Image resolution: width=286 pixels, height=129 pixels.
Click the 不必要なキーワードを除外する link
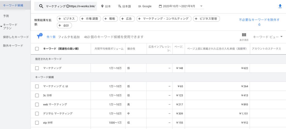[x=259, y=22]
